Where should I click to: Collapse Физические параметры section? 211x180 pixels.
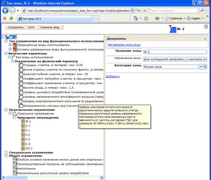pyautogui.click(x=6, y=53)
